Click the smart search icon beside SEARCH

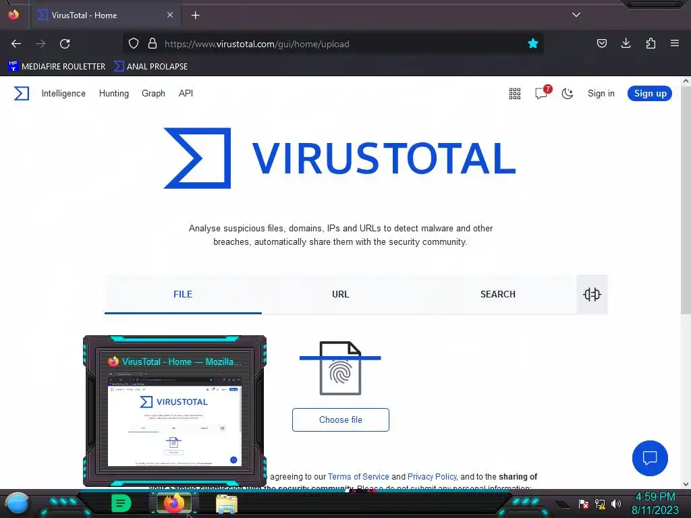(x=592, y=294)
